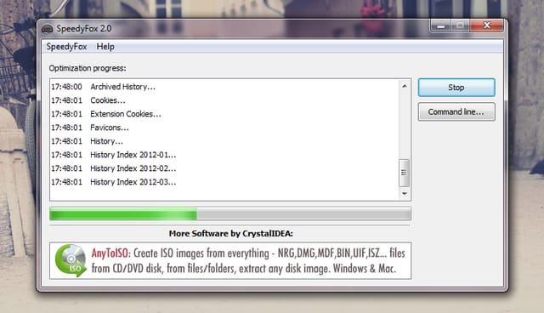Select the Extension Cookies log entry
The image size is (544, 313).
point(106,114)
